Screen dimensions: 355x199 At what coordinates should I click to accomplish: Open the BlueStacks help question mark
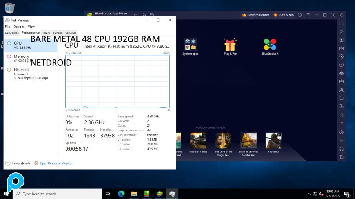click(x=300, y=15)
